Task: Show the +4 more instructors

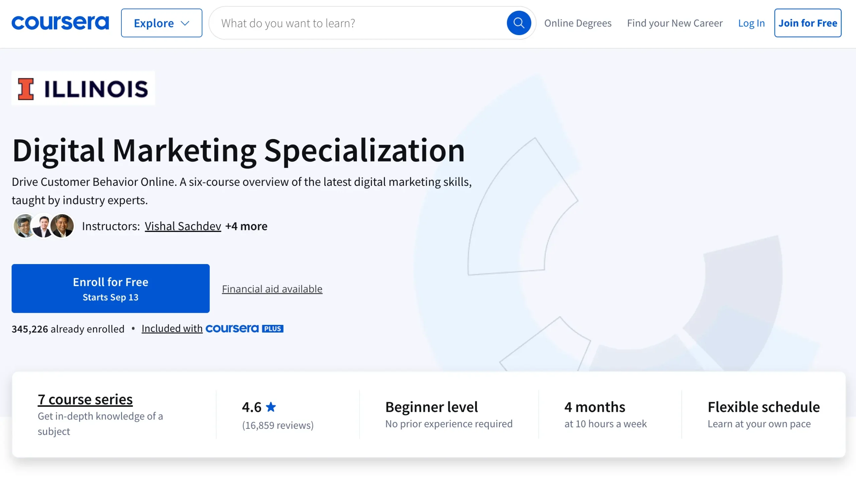Action: coord(246,226)
